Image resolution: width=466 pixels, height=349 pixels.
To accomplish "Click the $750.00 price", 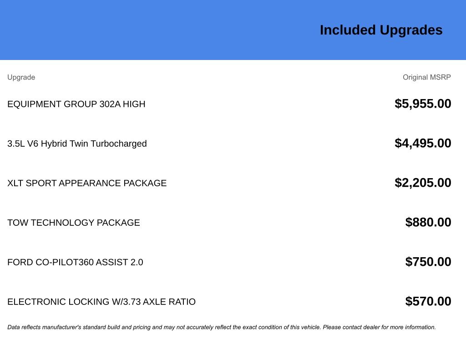I will 428,262.
